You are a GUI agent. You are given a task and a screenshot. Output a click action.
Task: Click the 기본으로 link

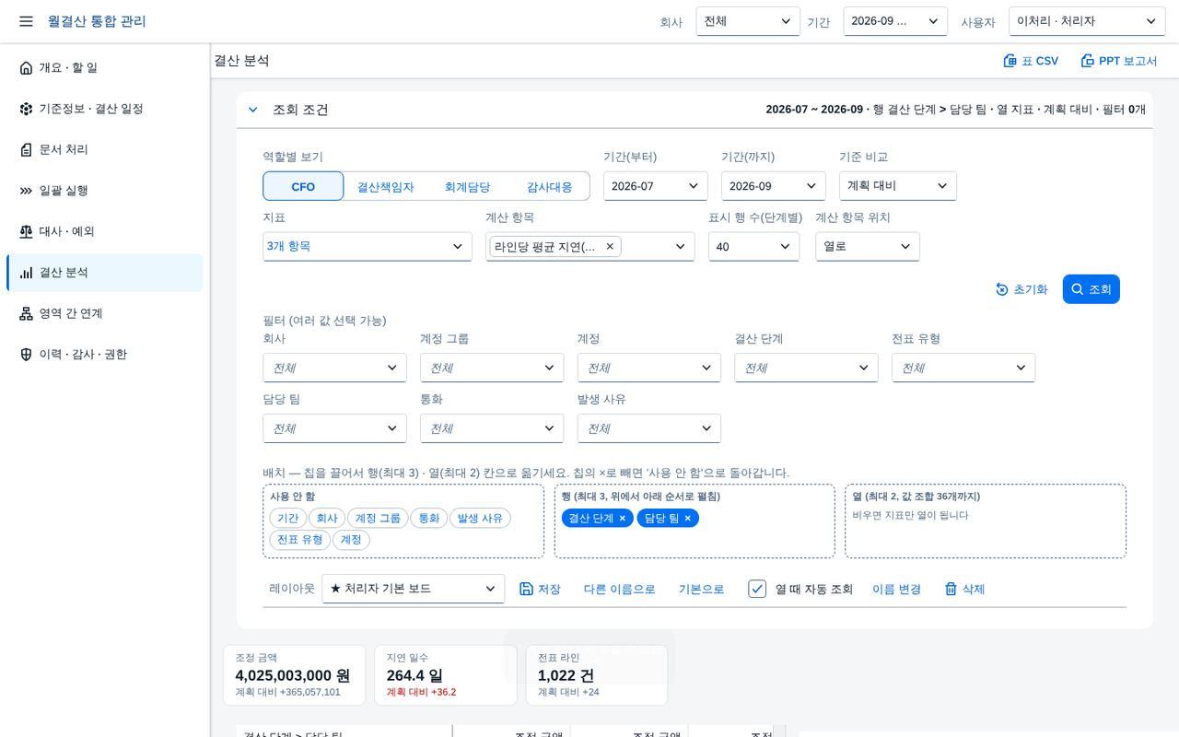(702, 589)
